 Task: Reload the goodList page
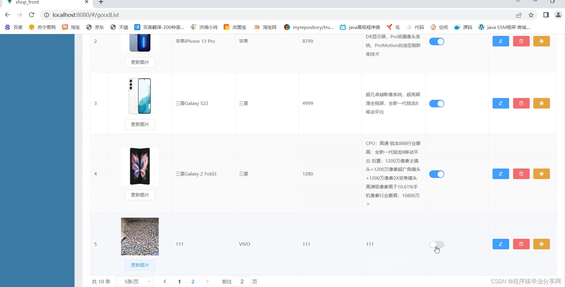point(32,15)
